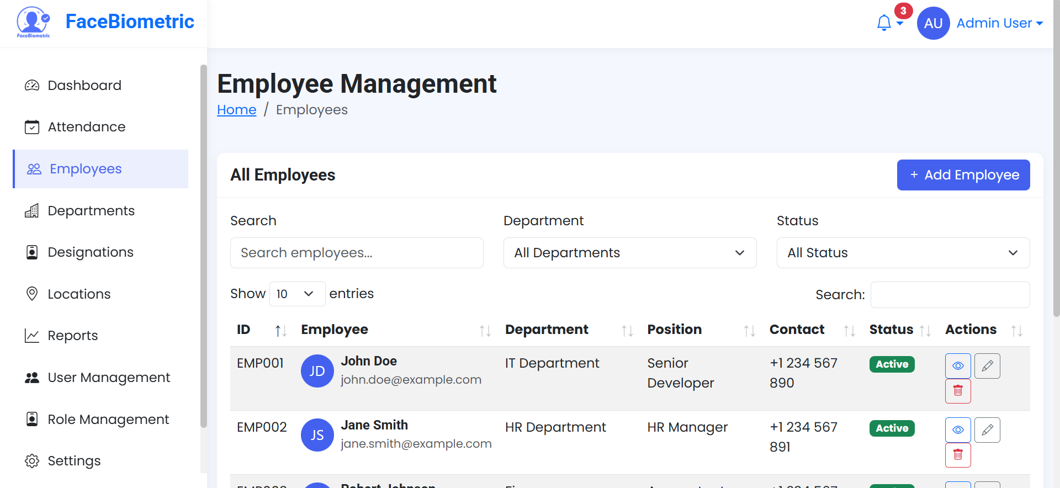
Task: Click the Role Management badge icon
Action: point(32,419)
